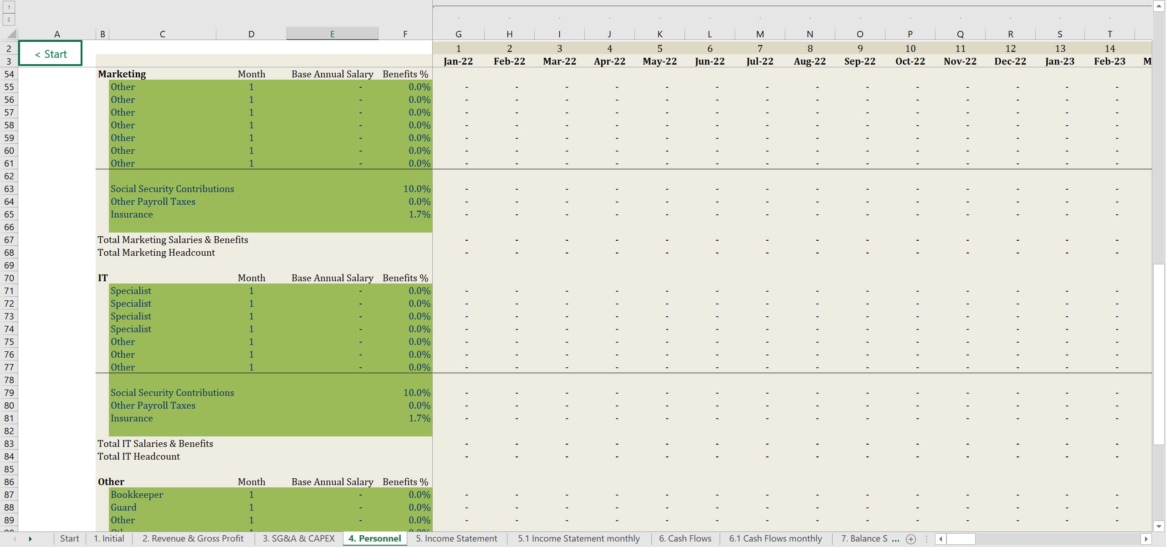This screenshot has width=1166, height=547.
Task: Select column E header
Action: pos(332,34)
